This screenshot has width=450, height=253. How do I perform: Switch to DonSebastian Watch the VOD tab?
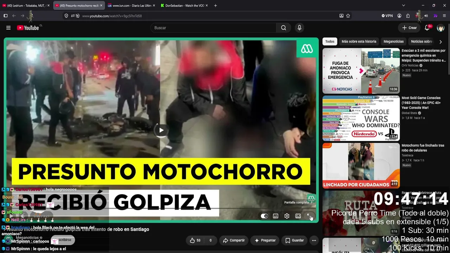click(184, 6)
